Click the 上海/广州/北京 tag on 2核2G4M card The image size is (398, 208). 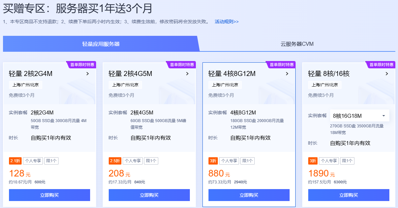[26, 85]
